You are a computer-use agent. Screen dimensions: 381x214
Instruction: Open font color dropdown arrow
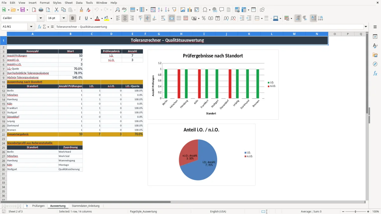102,18
